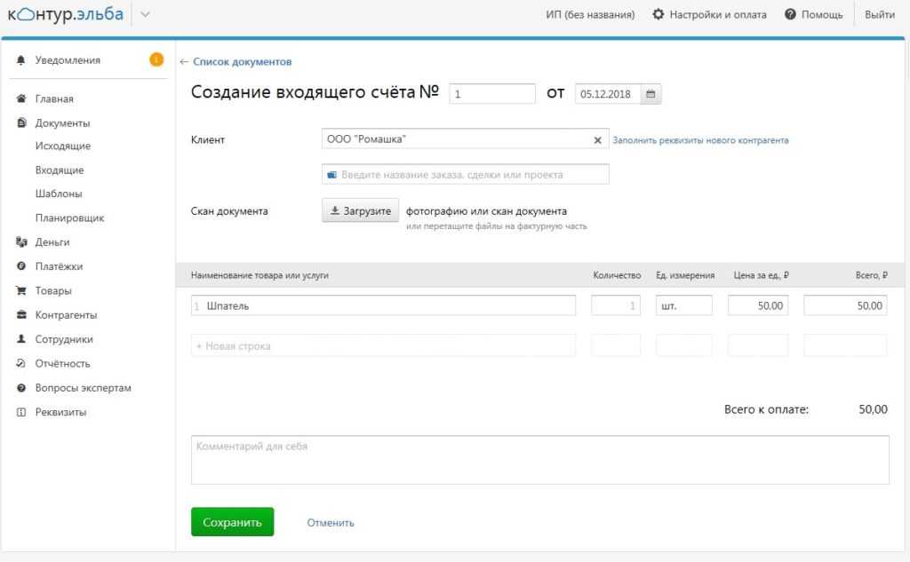This screenshot has height=562, width=910.
Task: Click the shopping cart icon for Товары
Action: click(21, 290)
